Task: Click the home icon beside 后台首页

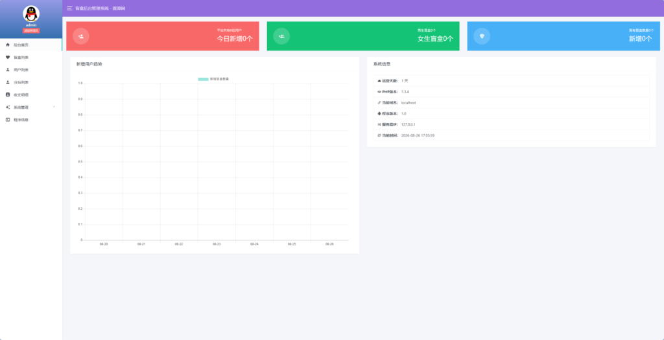Action: click(x=8, y=45)
